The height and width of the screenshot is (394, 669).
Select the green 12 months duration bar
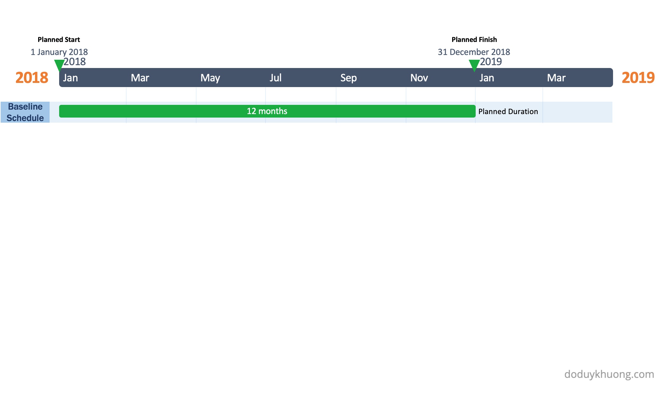[267, 111]
